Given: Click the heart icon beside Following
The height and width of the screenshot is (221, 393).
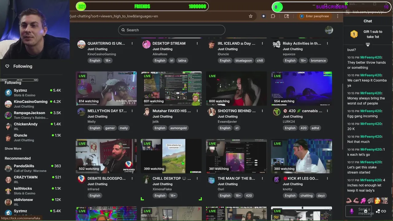Looking at the screenshot, I should point(7,66).
